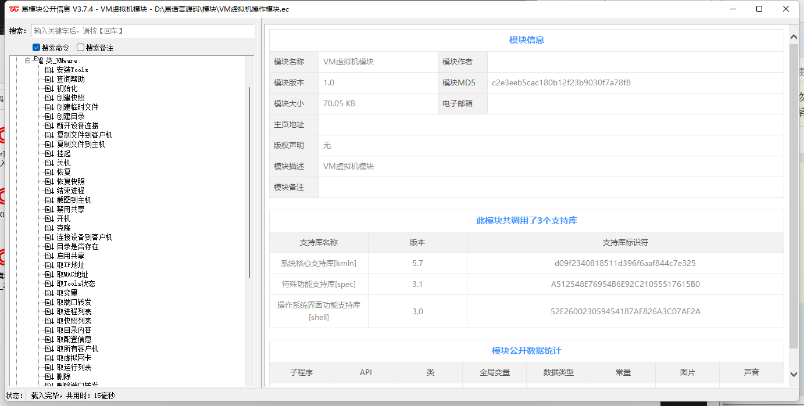Click the method icon beside 开机
804x406 pixels.
(x=49, y=218)
